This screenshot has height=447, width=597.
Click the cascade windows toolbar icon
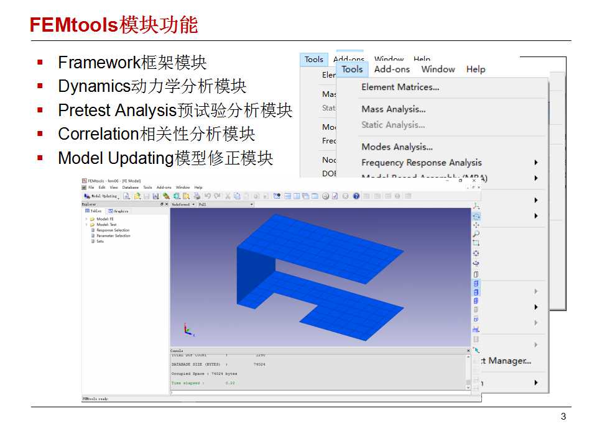[305, 196]
